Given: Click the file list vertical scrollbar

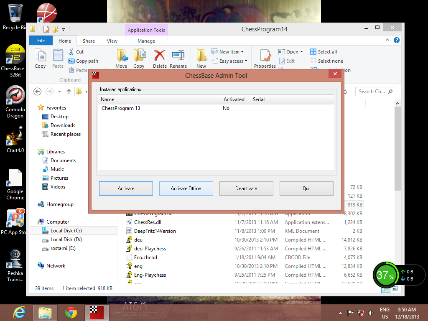Looking at the screenshot, I should (397, 148).
